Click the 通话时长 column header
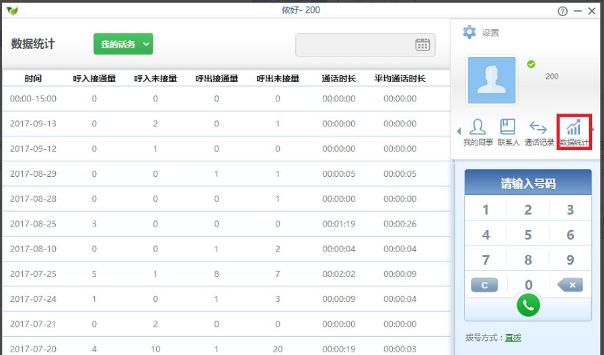This screenshot has height=355, width=604. [338, 79]
